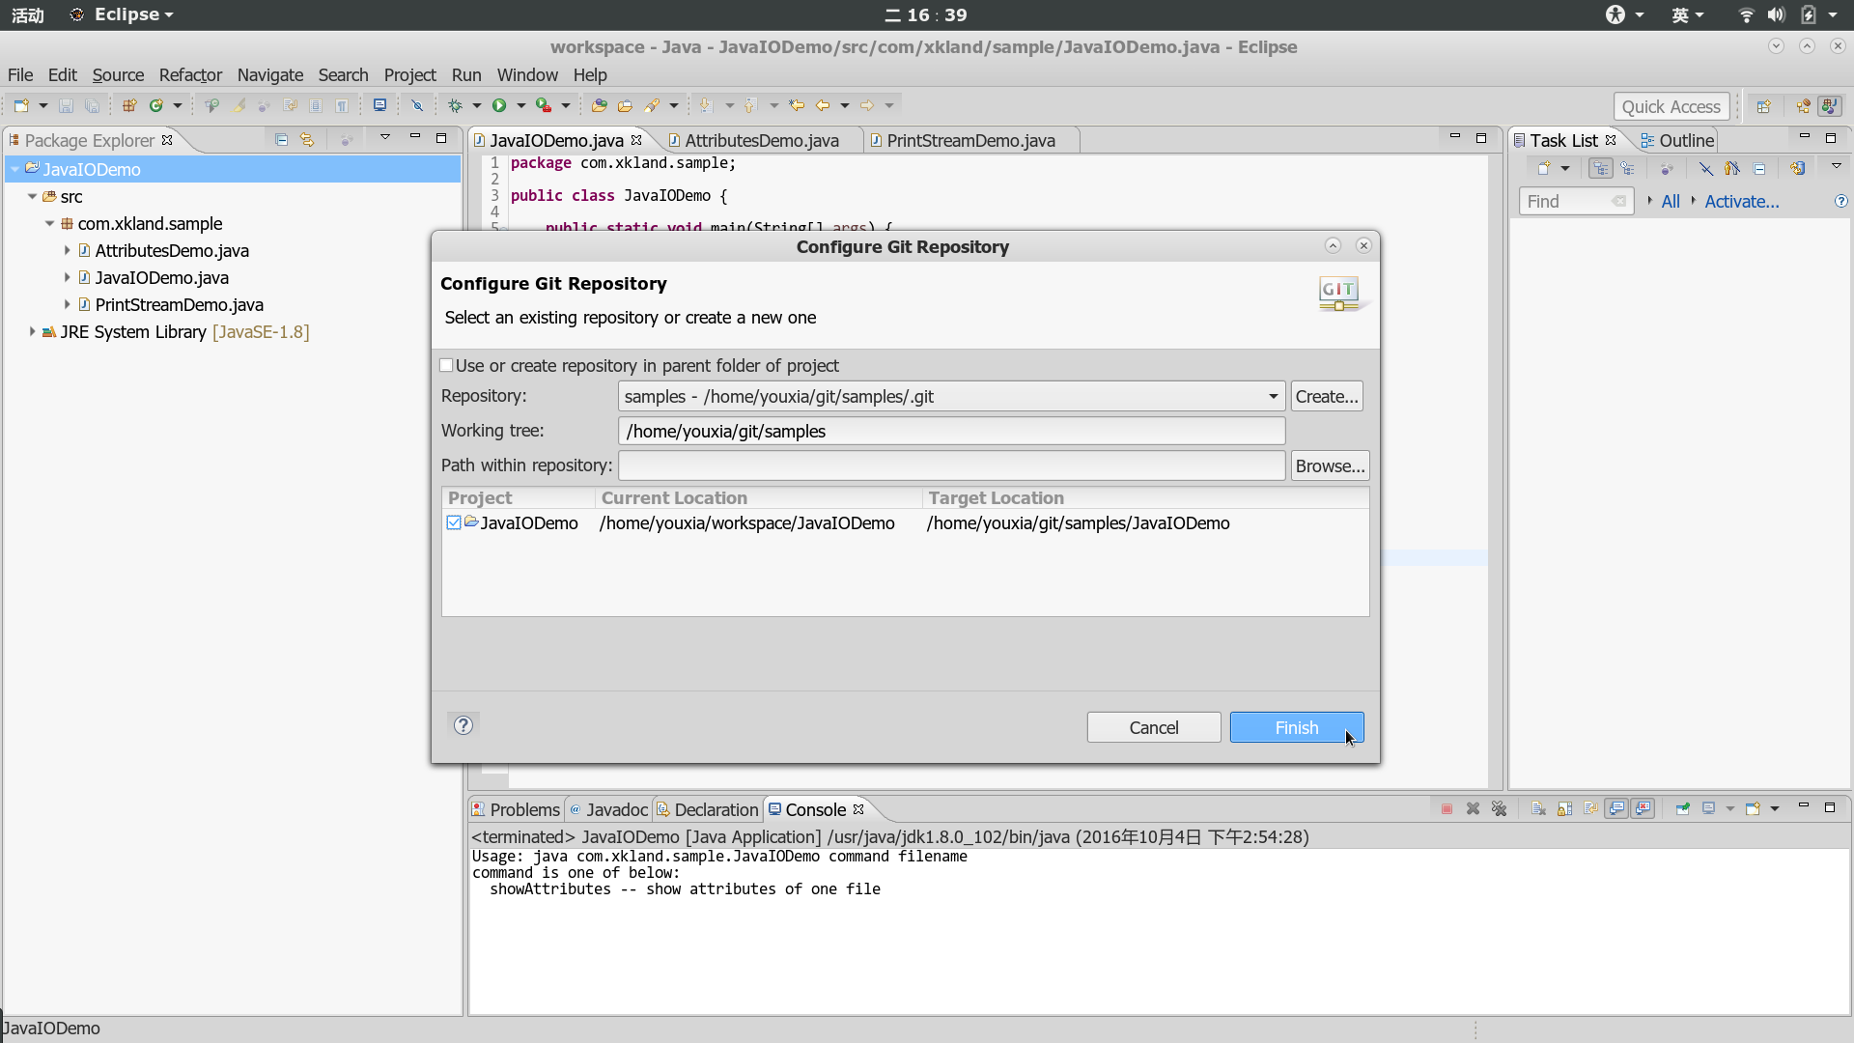Click Remove All Terminated Launches icon
Viewport: 1854px width, 1043px height.
click(x=1499, y=808)
